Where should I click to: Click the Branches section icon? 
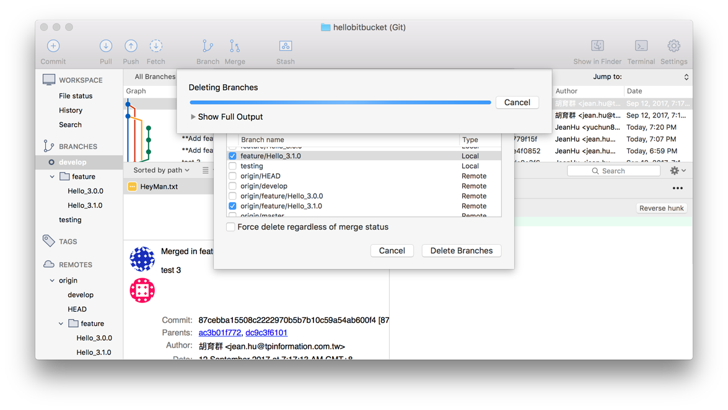tap(49, 146)
